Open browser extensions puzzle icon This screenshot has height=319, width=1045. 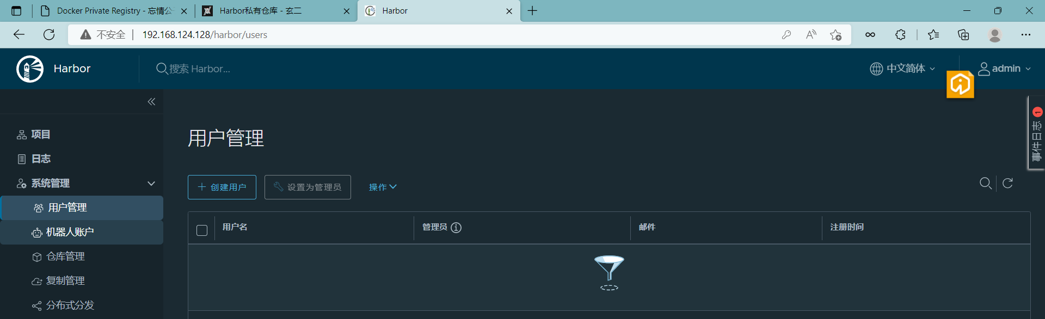[900, 35]
